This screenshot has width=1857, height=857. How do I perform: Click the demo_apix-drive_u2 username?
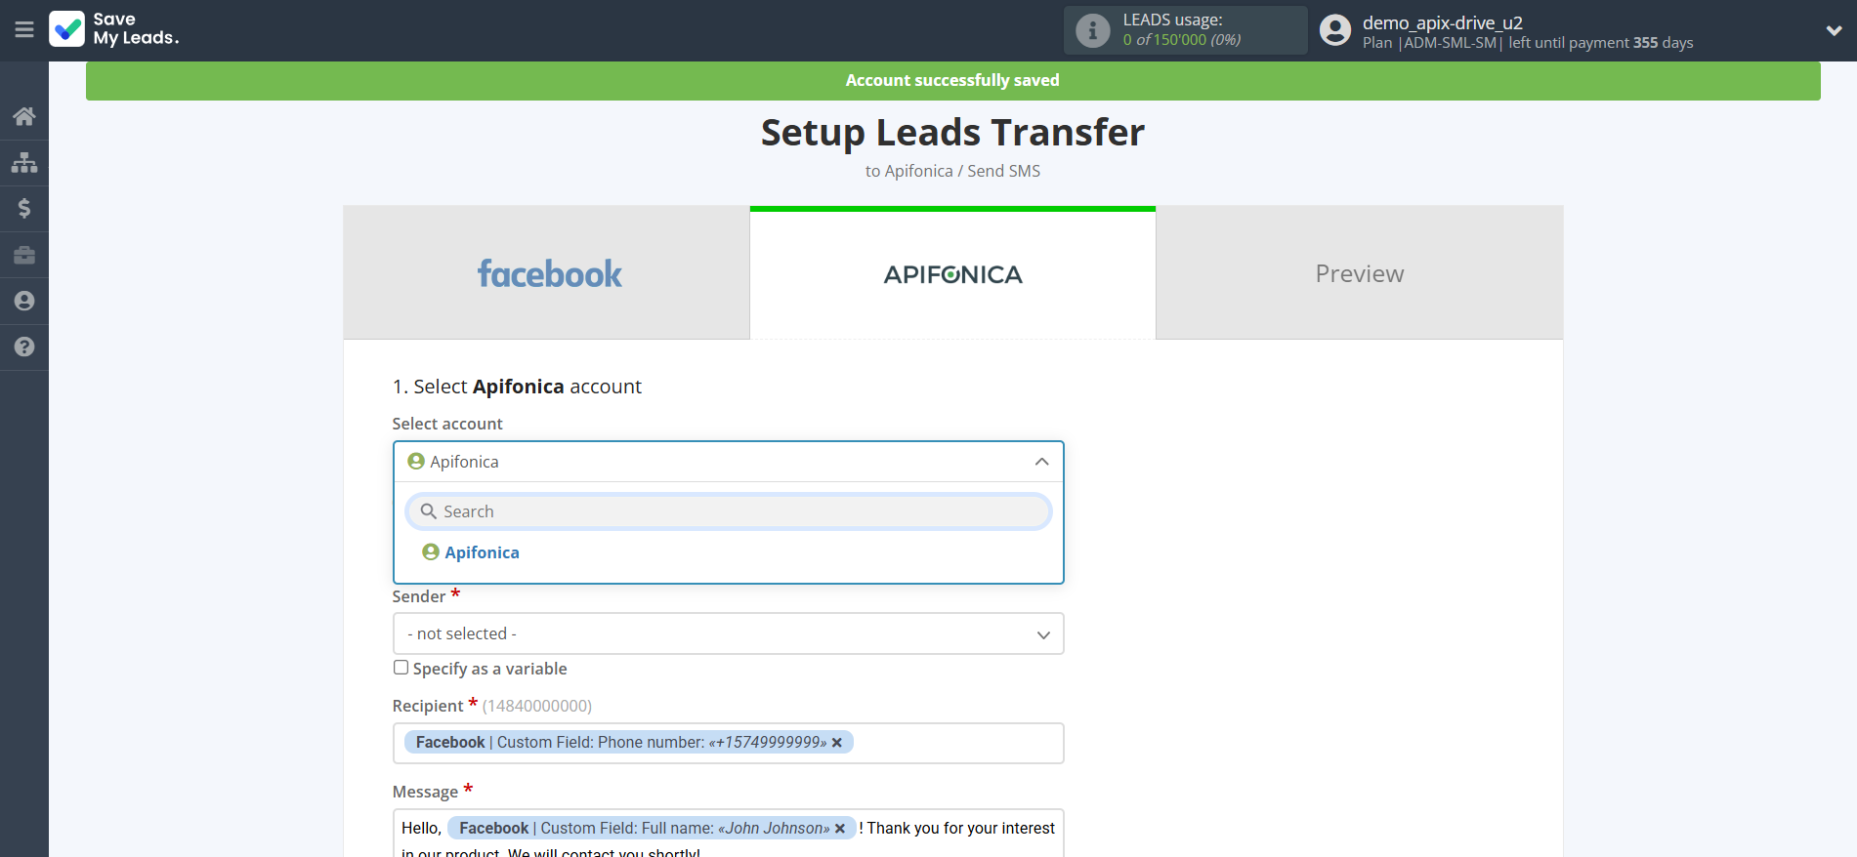click(1442, 22)
